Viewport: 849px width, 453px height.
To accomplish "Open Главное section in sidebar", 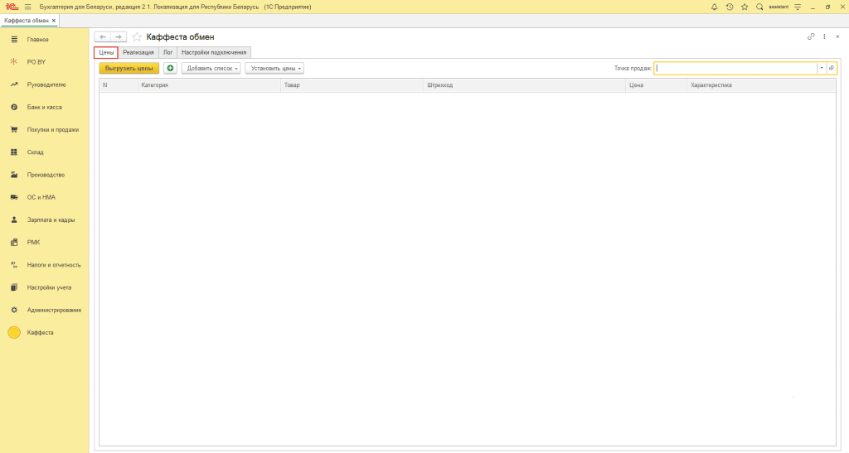I will coord(45,40).
